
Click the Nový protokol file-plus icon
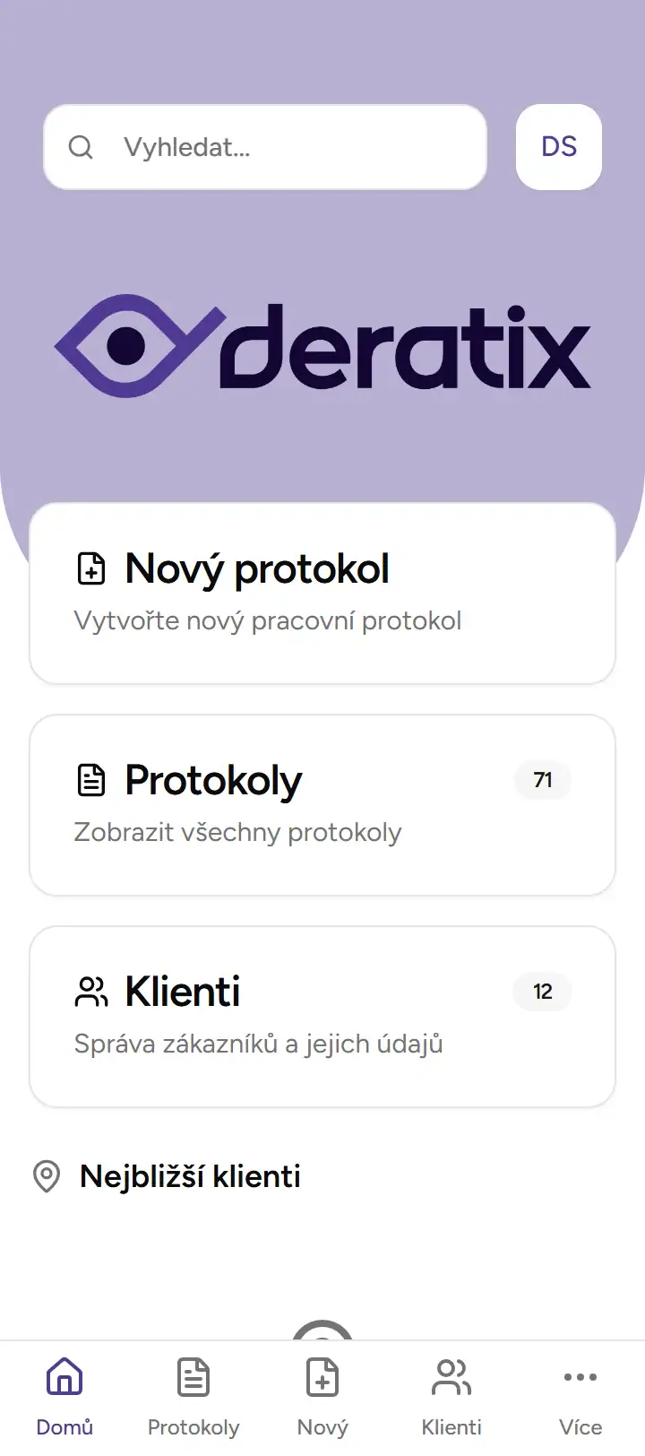coord(91,568)
